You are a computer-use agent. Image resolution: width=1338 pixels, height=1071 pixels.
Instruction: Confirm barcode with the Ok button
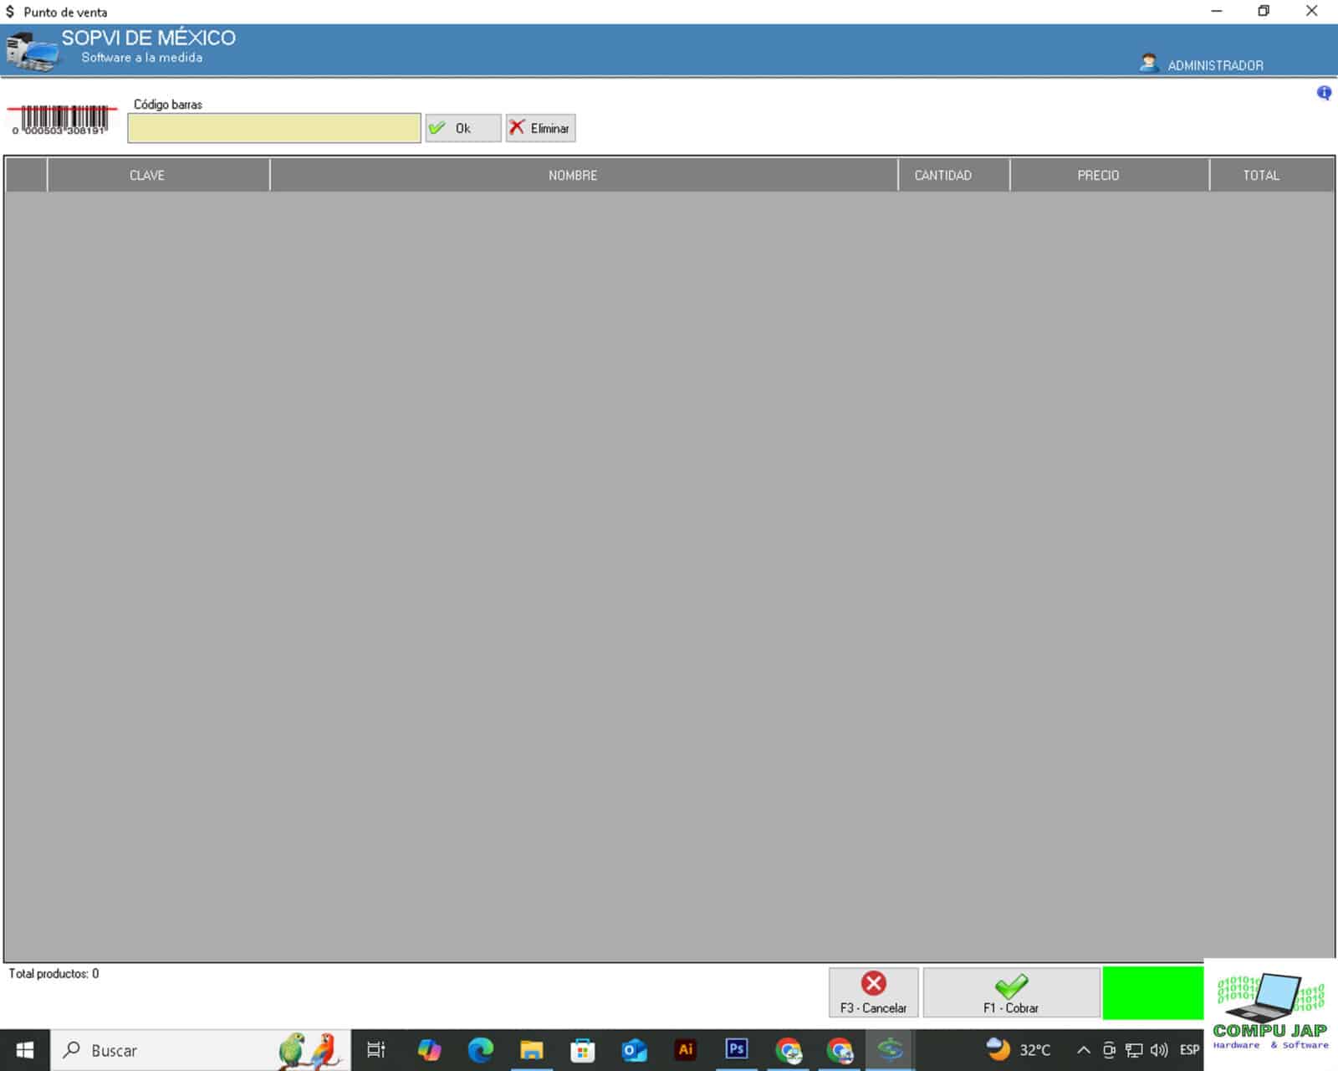[462, 128]
